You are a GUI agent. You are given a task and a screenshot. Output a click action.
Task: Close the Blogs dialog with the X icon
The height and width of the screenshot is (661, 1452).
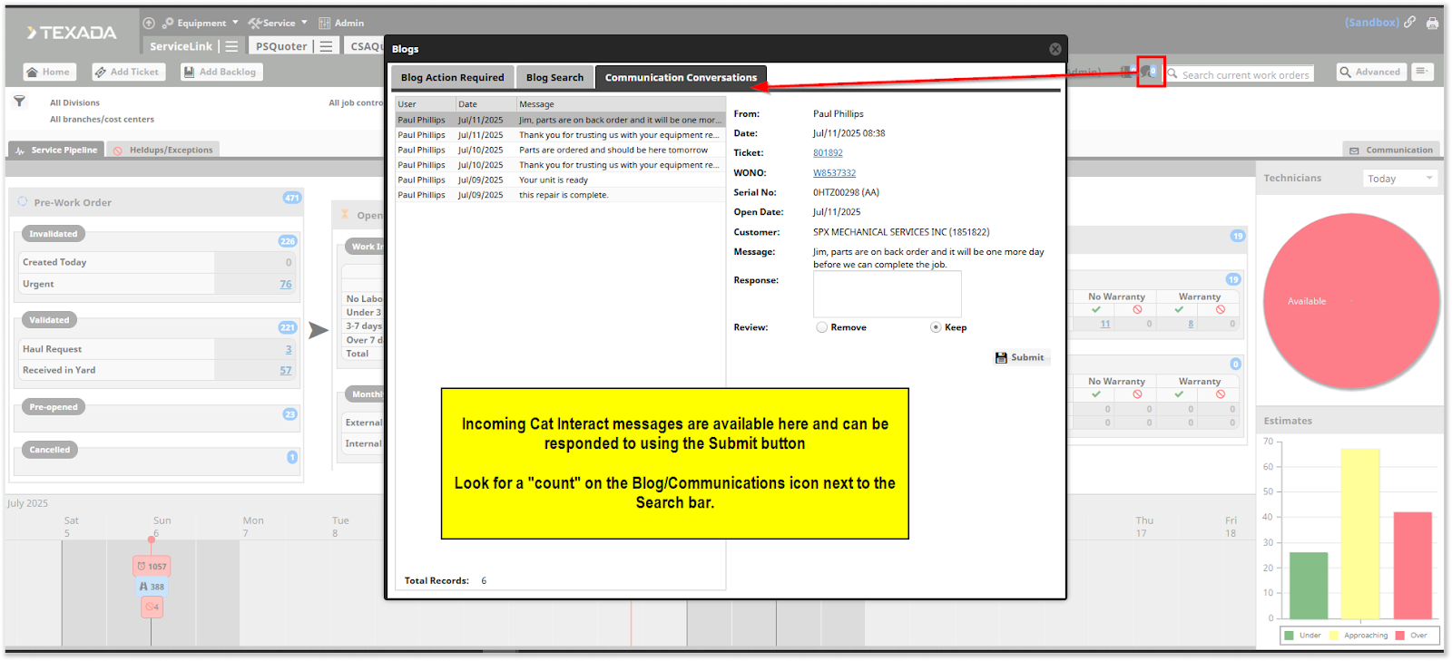click(x=1055, y=49)
